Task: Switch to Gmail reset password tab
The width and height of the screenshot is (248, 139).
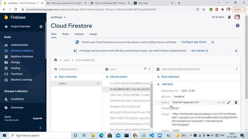Action: tap(67, 3)
